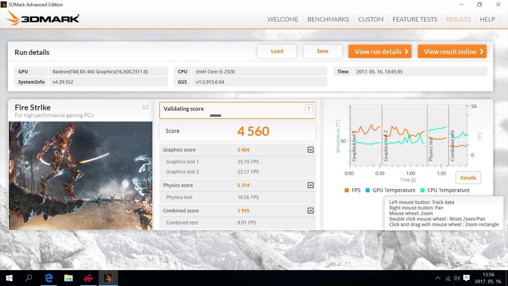508x286 pixels.
Task: Open chart Details button
Action: 468,178
